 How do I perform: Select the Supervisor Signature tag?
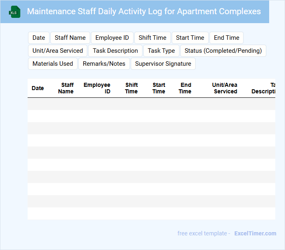click(x=163, y=64)
